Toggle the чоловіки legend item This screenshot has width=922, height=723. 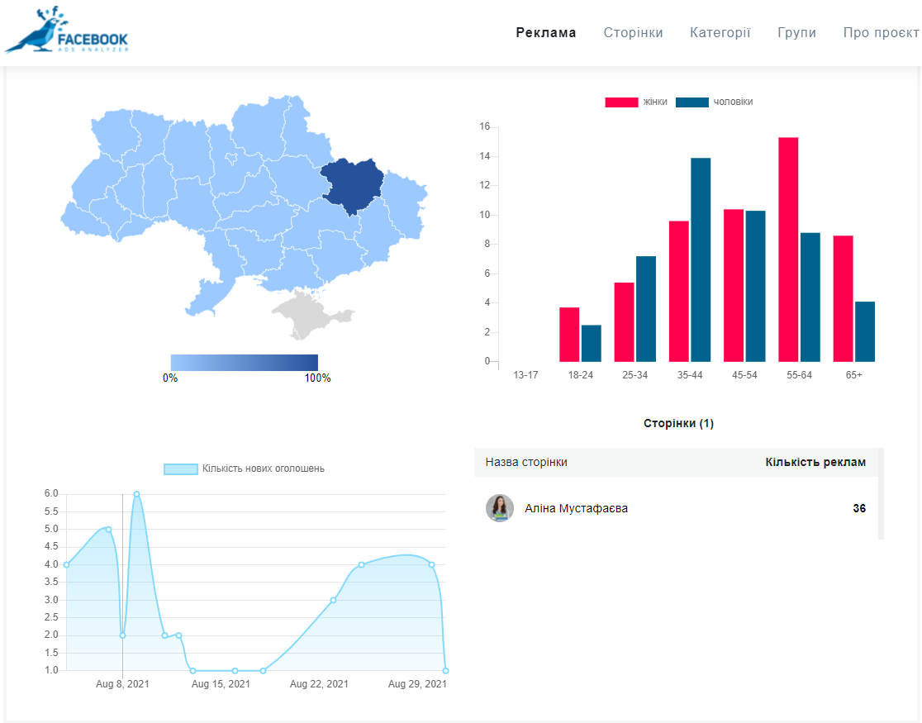pyautogui.click(x=714, y=102)
